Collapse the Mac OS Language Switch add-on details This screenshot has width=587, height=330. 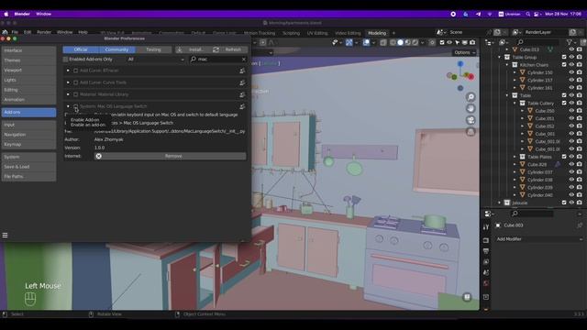coord(68,106)
